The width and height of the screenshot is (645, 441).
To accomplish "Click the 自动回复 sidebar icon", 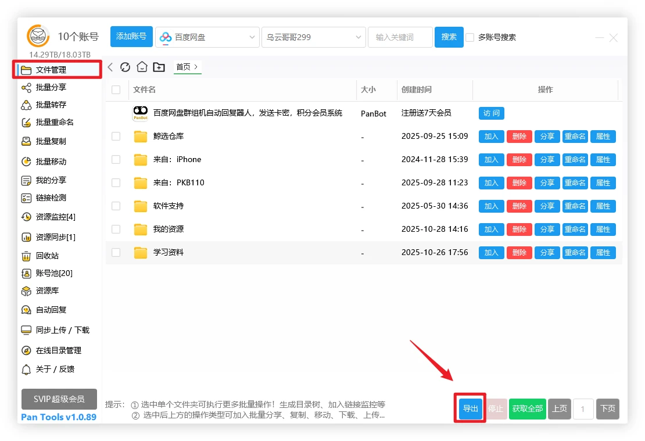I will pyautogui.click(x=26, y=310).
